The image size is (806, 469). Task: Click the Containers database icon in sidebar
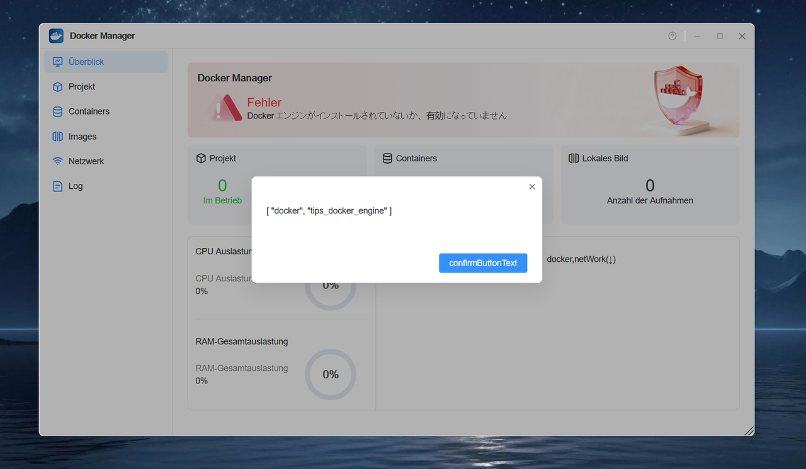[x=58, y=111]
